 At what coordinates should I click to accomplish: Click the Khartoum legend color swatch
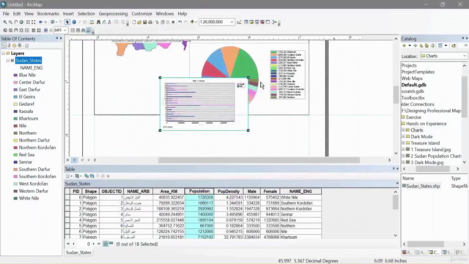tap(15, 119)
